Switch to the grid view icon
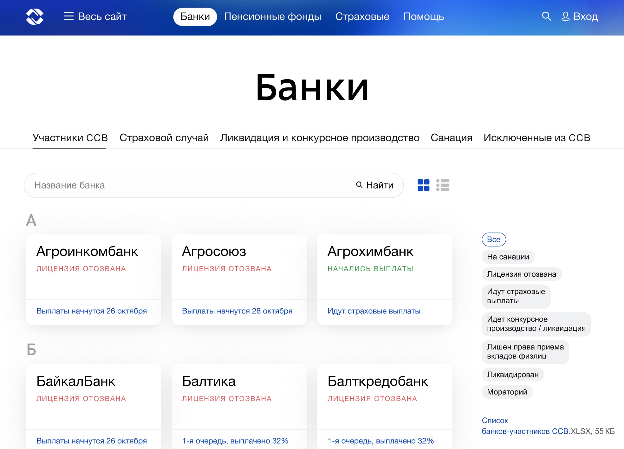The width and height of the screenshot is (624, 449). pyautogui.click(x=423, y=185)
